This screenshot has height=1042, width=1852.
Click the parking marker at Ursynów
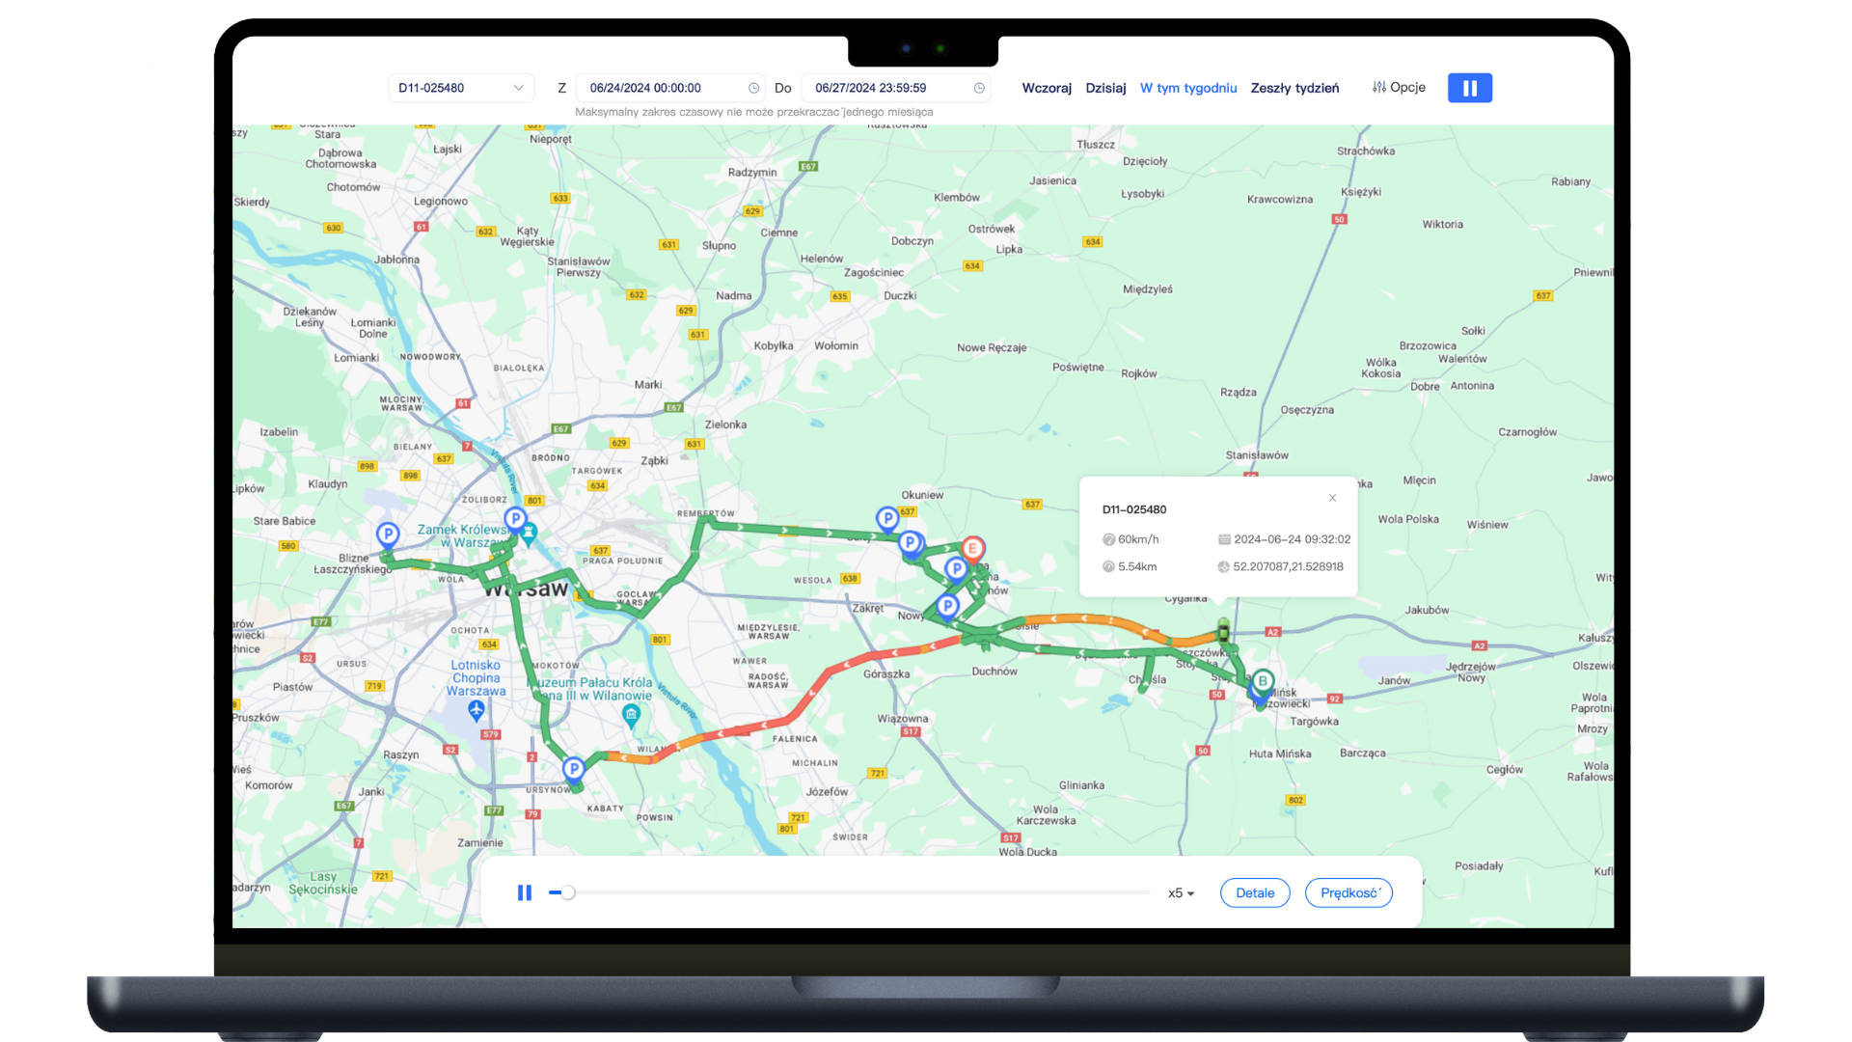pos(574,769)
